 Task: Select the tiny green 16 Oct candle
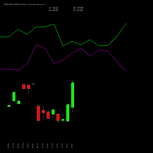point(63,120)
